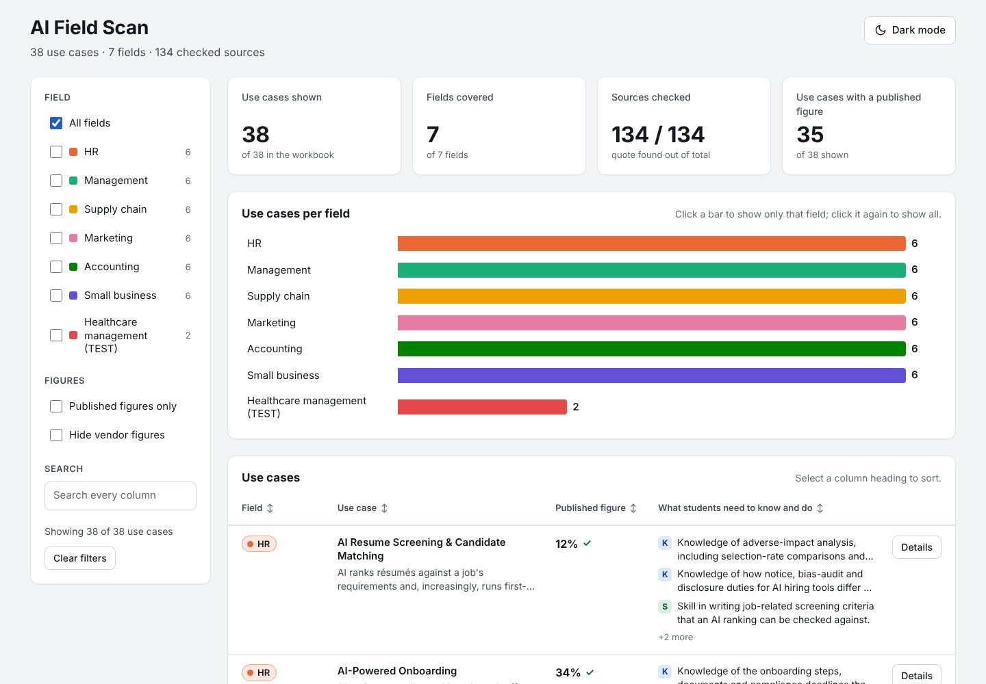This screenshot has width=986, height=684.
Task: Click the HR tag in AI-Powered Onboarding row
Action: (x=259, y=672)
